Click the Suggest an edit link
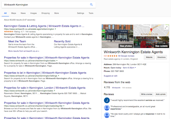This screenshot has width=171, height=119. point(110,76)
